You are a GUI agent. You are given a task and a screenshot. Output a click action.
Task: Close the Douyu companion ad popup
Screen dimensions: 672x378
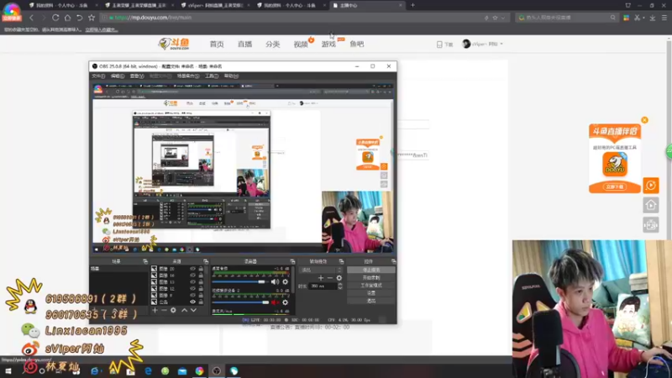644,120
